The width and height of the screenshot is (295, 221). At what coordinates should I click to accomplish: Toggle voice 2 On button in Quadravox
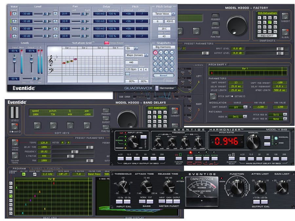(55, 21)
